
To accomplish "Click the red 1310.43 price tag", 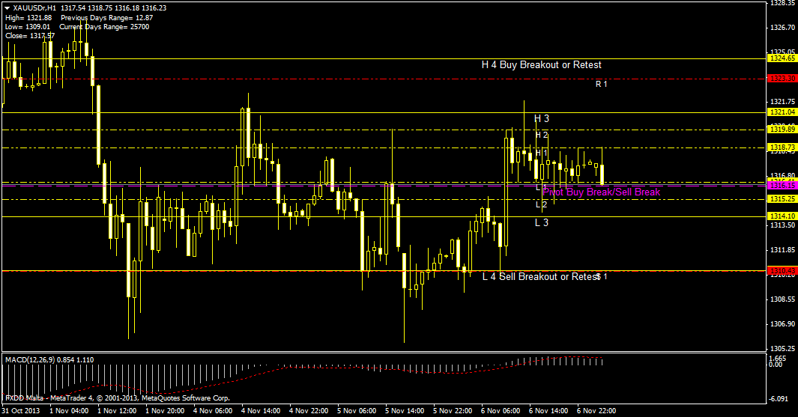I will coord(782,270).
